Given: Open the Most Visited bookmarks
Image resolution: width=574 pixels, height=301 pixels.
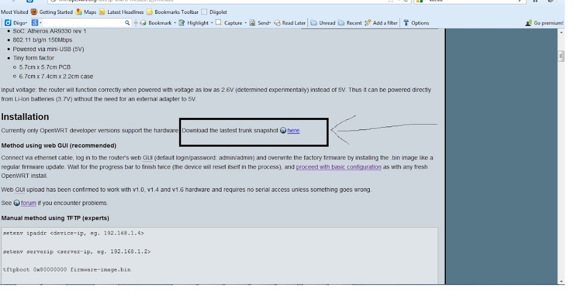Looking at the screenshot, I should [x=14, y=12].
